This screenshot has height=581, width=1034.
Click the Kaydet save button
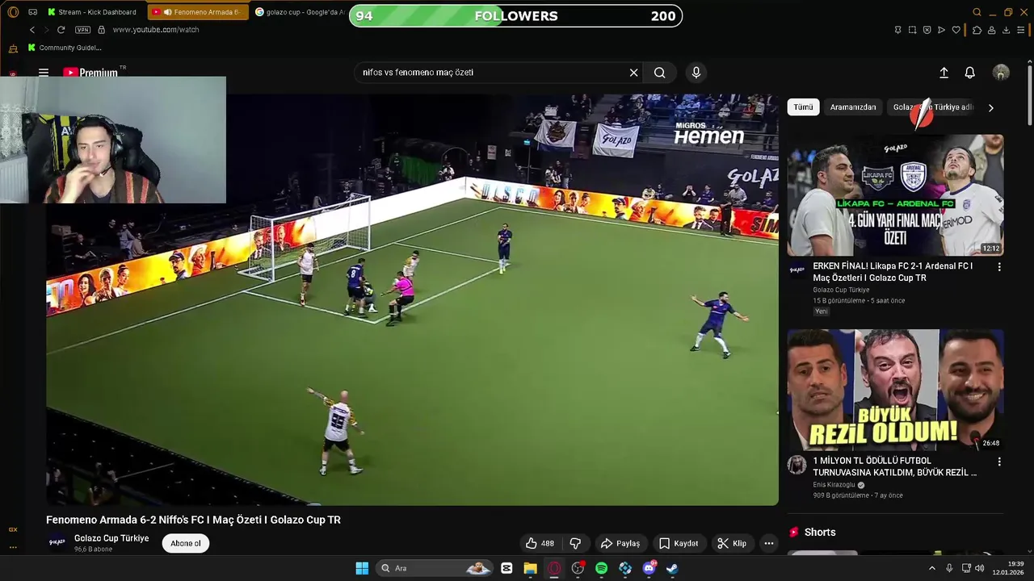[678, 543]
